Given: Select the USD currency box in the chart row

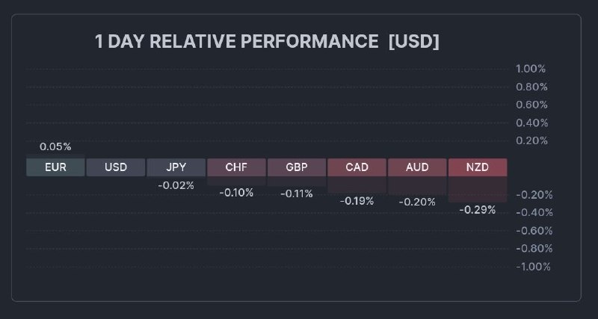Looking at the screenshot, I should tap(116, 167).
